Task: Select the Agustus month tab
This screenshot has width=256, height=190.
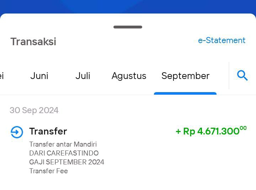Action: [x=129, y=76]
